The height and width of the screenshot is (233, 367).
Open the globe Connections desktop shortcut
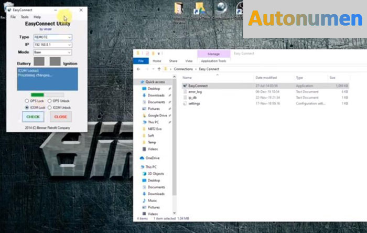point(221,7)
